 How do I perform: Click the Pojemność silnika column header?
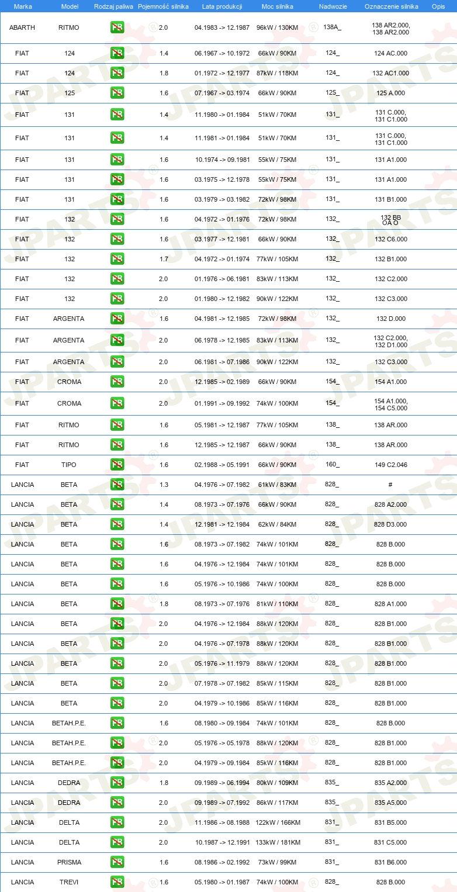163,6
